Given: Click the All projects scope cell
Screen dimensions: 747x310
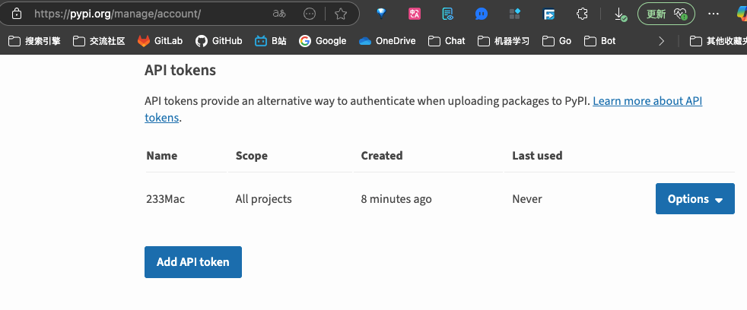Looking at the screenshot, I should coord(263,198).
